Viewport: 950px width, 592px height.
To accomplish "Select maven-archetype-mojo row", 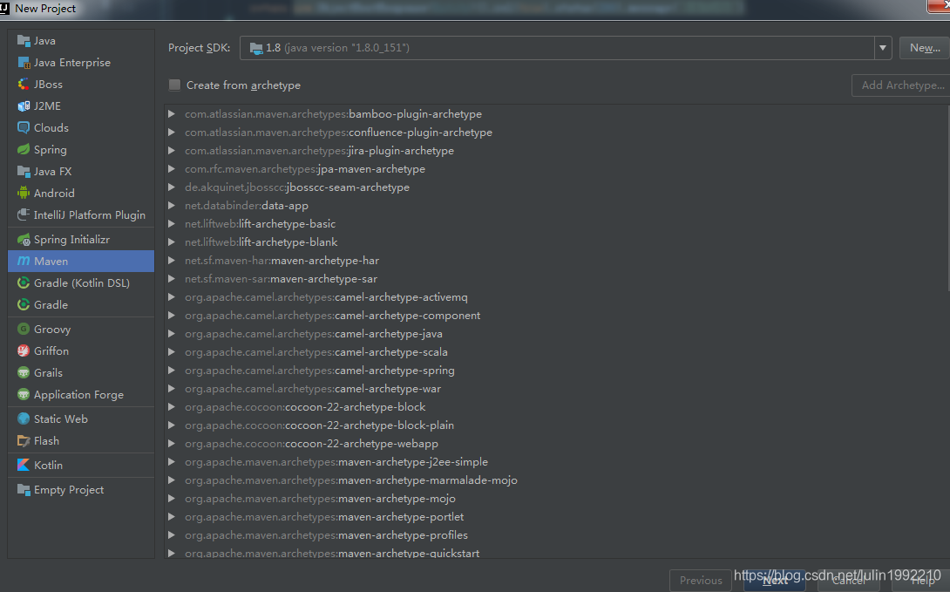I will pyautogui.click(x=556, y=498).
